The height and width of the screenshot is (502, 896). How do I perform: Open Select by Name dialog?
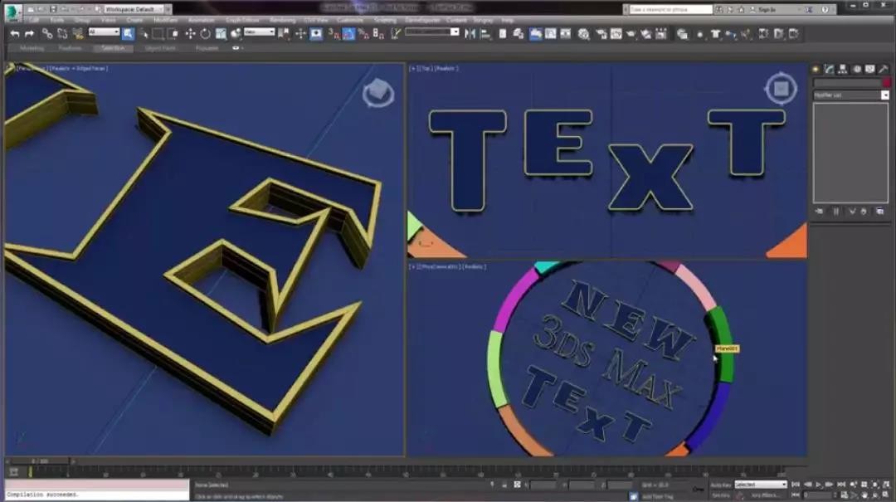pyautogui.click(x=143, y=34)
